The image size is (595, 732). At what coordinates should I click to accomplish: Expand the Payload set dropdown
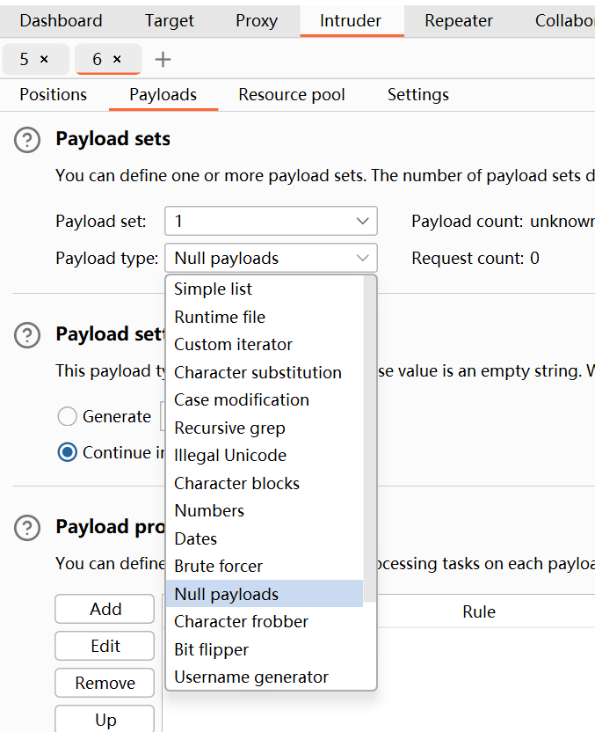click(271, 221)
